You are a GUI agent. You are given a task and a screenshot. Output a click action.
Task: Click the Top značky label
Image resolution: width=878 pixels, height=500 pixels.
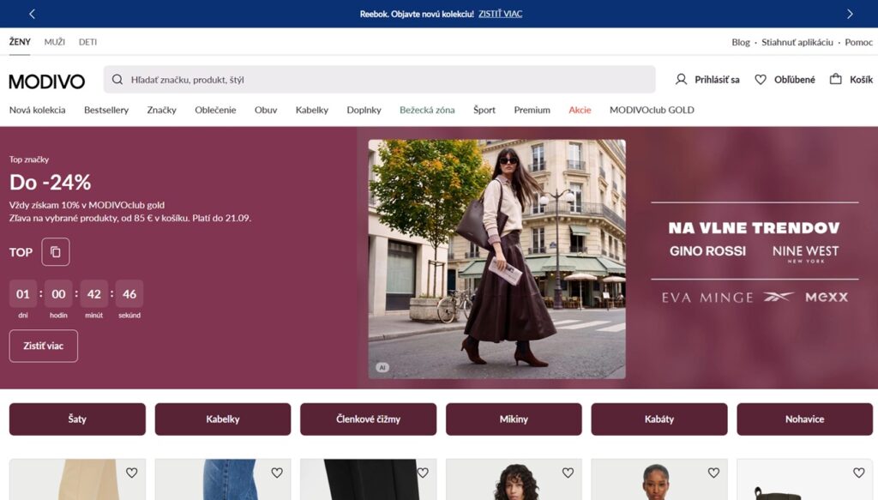click(29, 160)
